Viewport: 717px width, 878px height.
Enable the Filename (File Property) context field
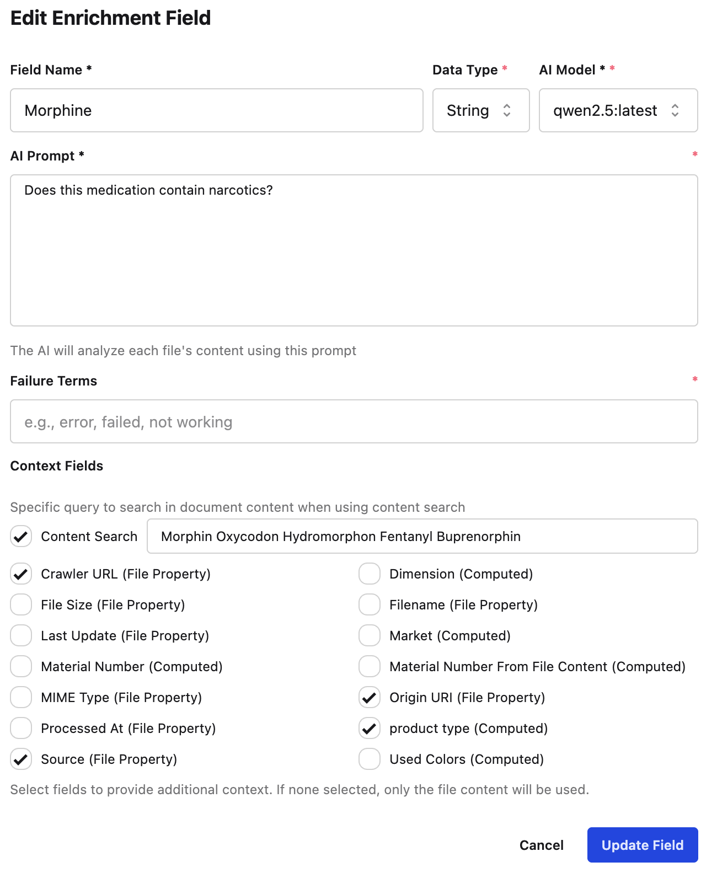click(x=369, y=604)
